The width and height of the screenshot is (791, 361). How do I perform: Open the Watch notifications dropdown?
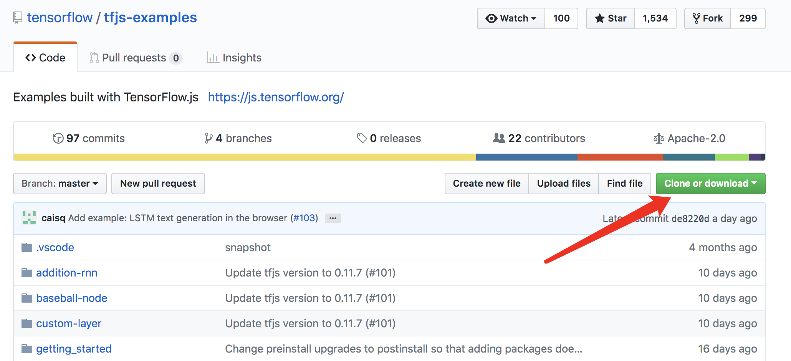[x=511, y=18]
